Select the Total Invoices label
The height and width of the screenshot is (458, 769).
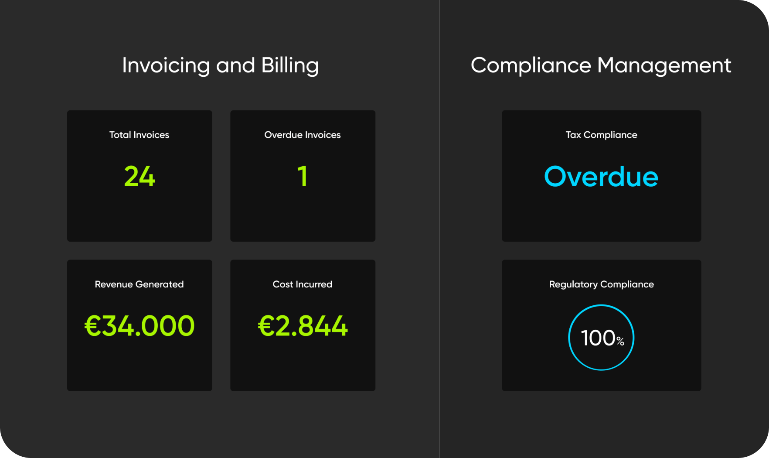[139, 135]
